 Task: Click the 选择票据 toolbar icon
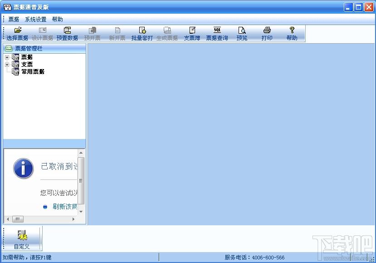pos(17,34)
